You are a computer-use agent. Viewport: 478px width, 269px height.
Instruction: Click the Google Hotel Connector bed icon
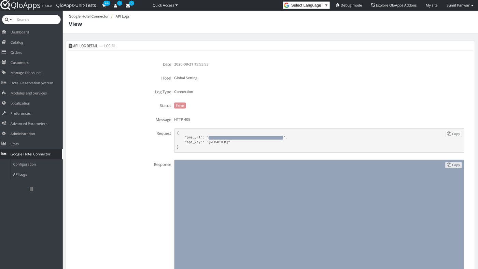[x=4, y=154]
